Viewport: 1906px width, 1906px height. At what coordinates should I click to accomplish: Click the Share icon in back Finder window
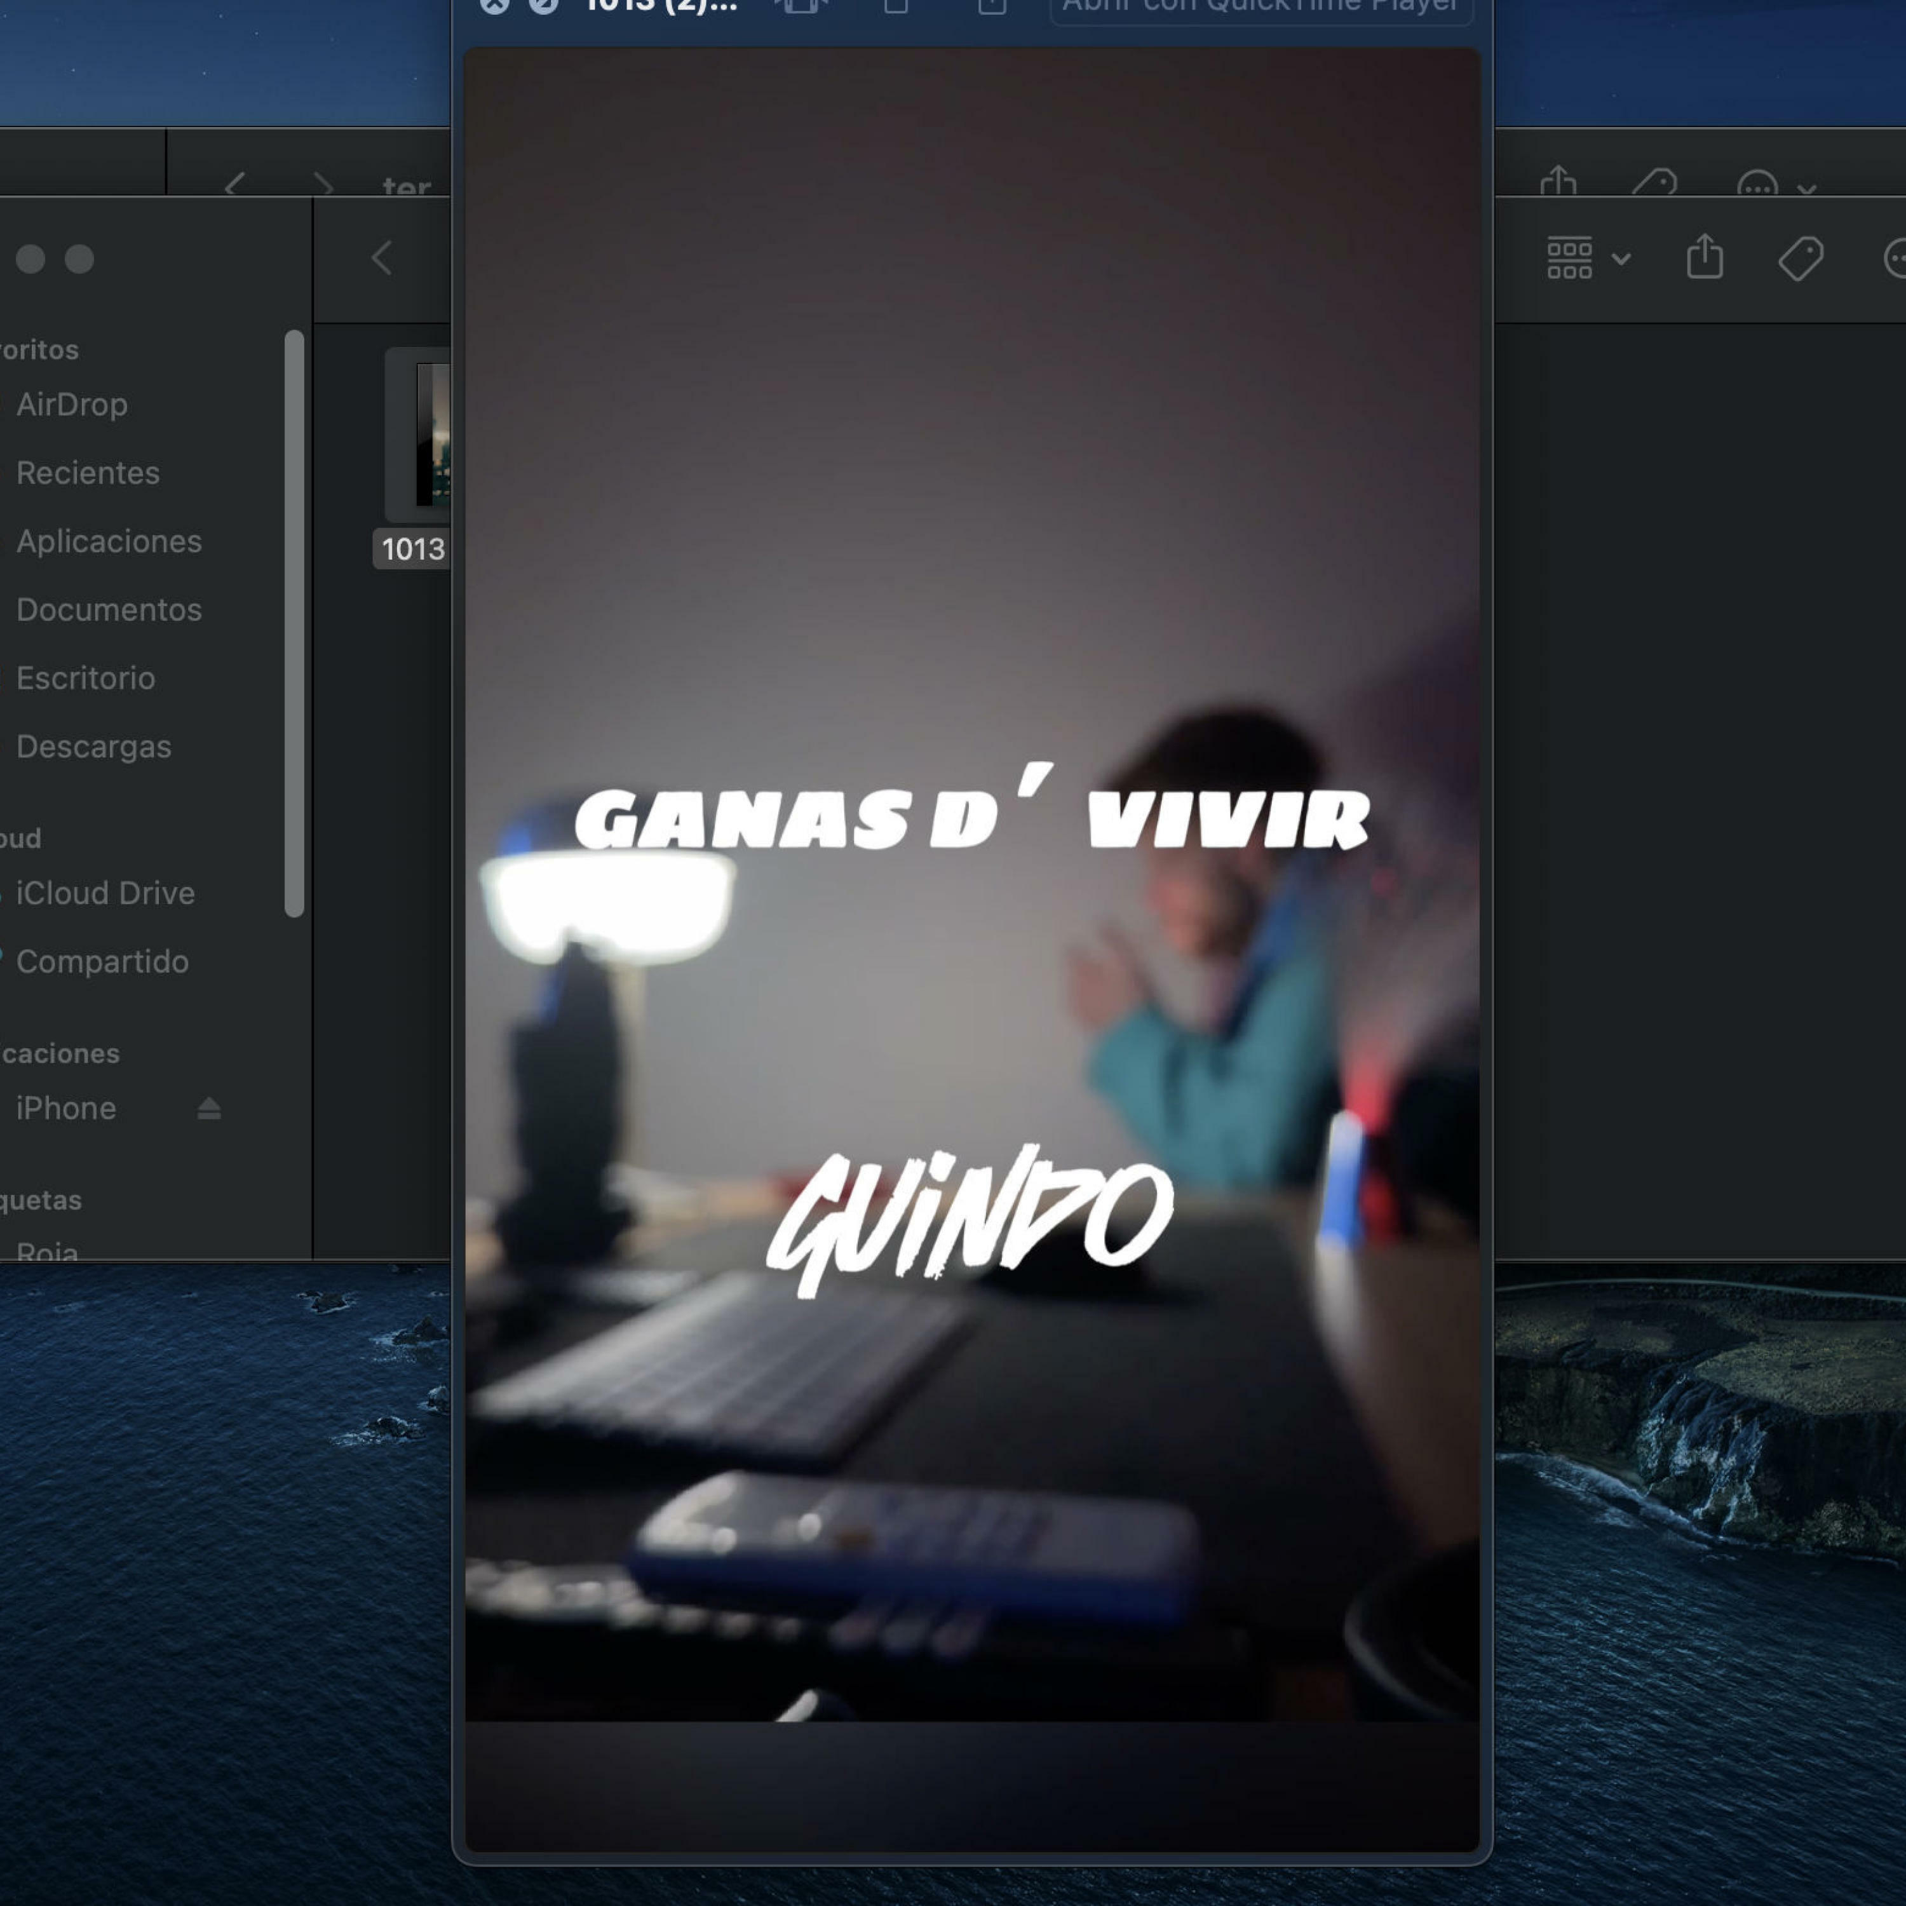(1558, 182)
